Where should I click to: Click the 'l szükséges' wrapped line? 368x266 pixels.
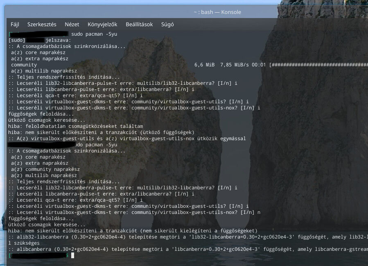pyautogui.click(x=24, y=243)
